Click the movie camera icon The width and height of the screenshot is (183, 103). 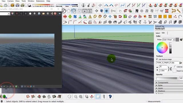coord(137,11)
